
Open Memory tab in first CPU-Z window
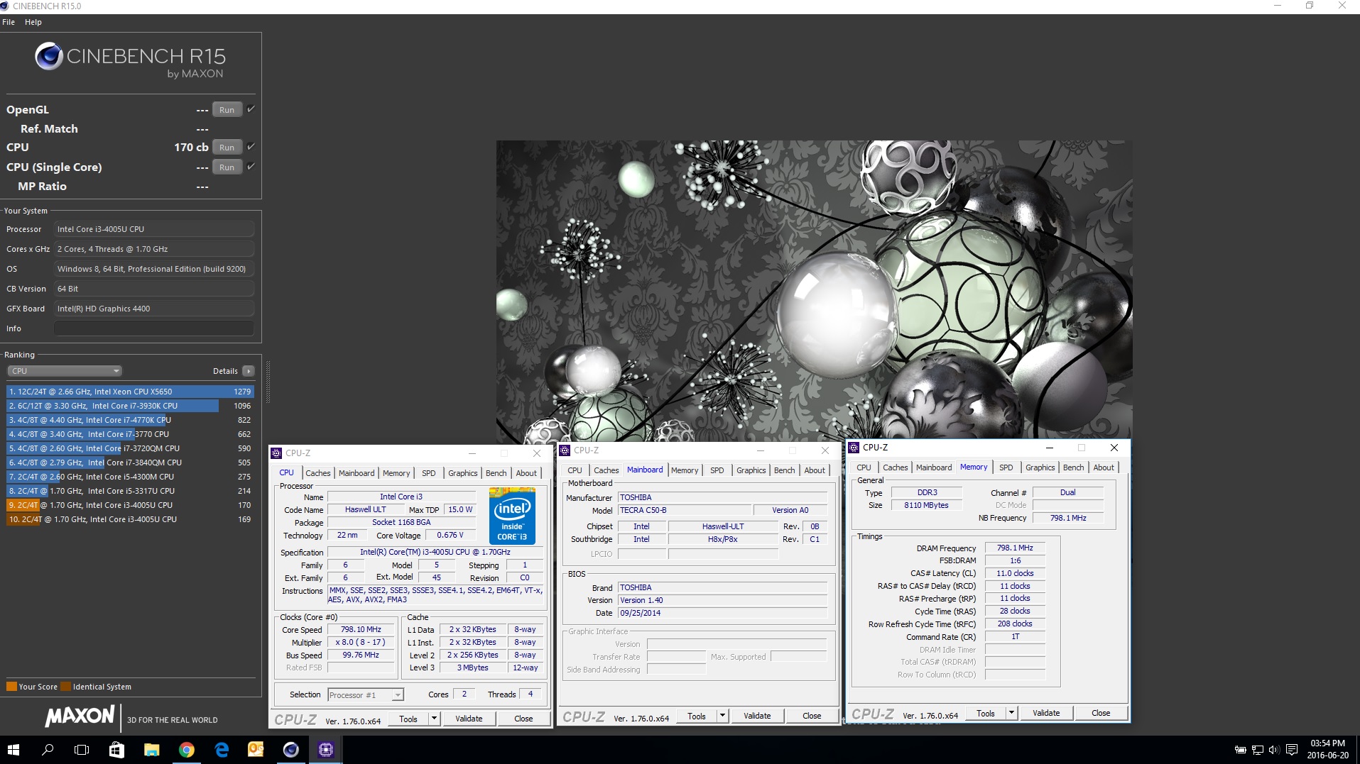[396, 473]
